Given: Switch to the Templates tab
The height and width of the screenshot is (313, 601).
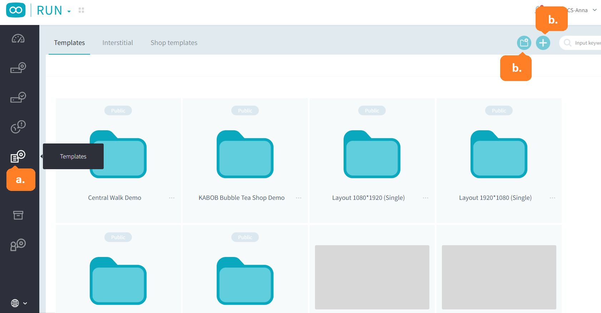Looking at the screenshot, I should 69,43.
